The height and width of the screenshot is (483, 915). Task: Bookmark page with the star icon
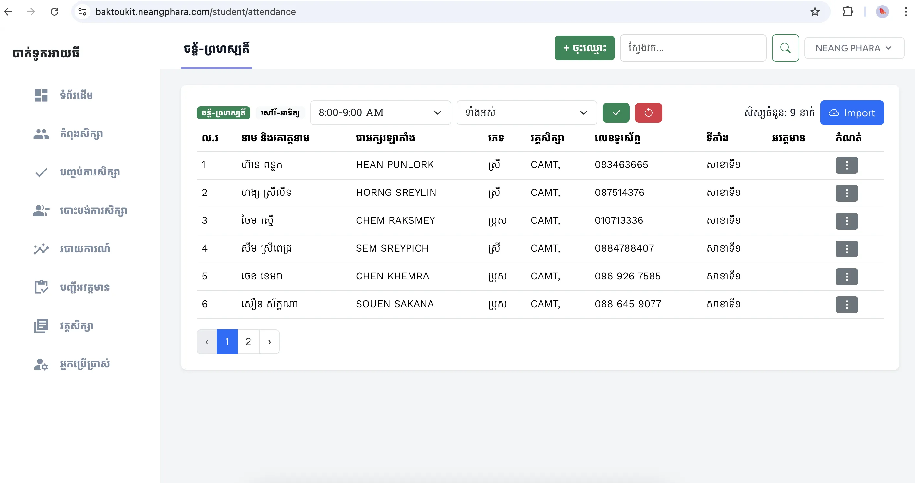pos(815,12)
